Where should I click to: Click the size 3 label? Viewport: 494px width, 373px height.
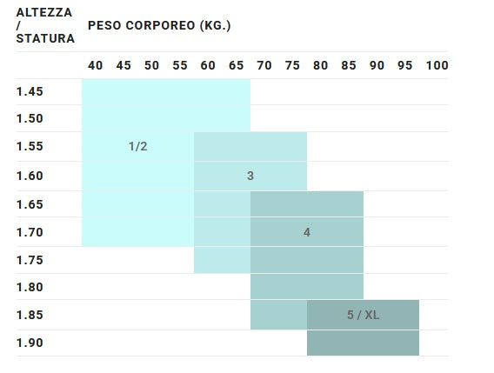point(250,176)
